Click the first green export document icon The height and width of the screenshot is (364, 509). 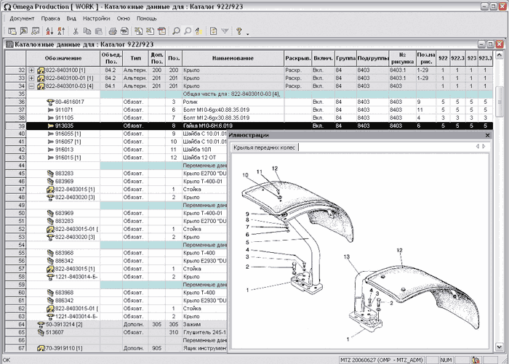(139, 31)
